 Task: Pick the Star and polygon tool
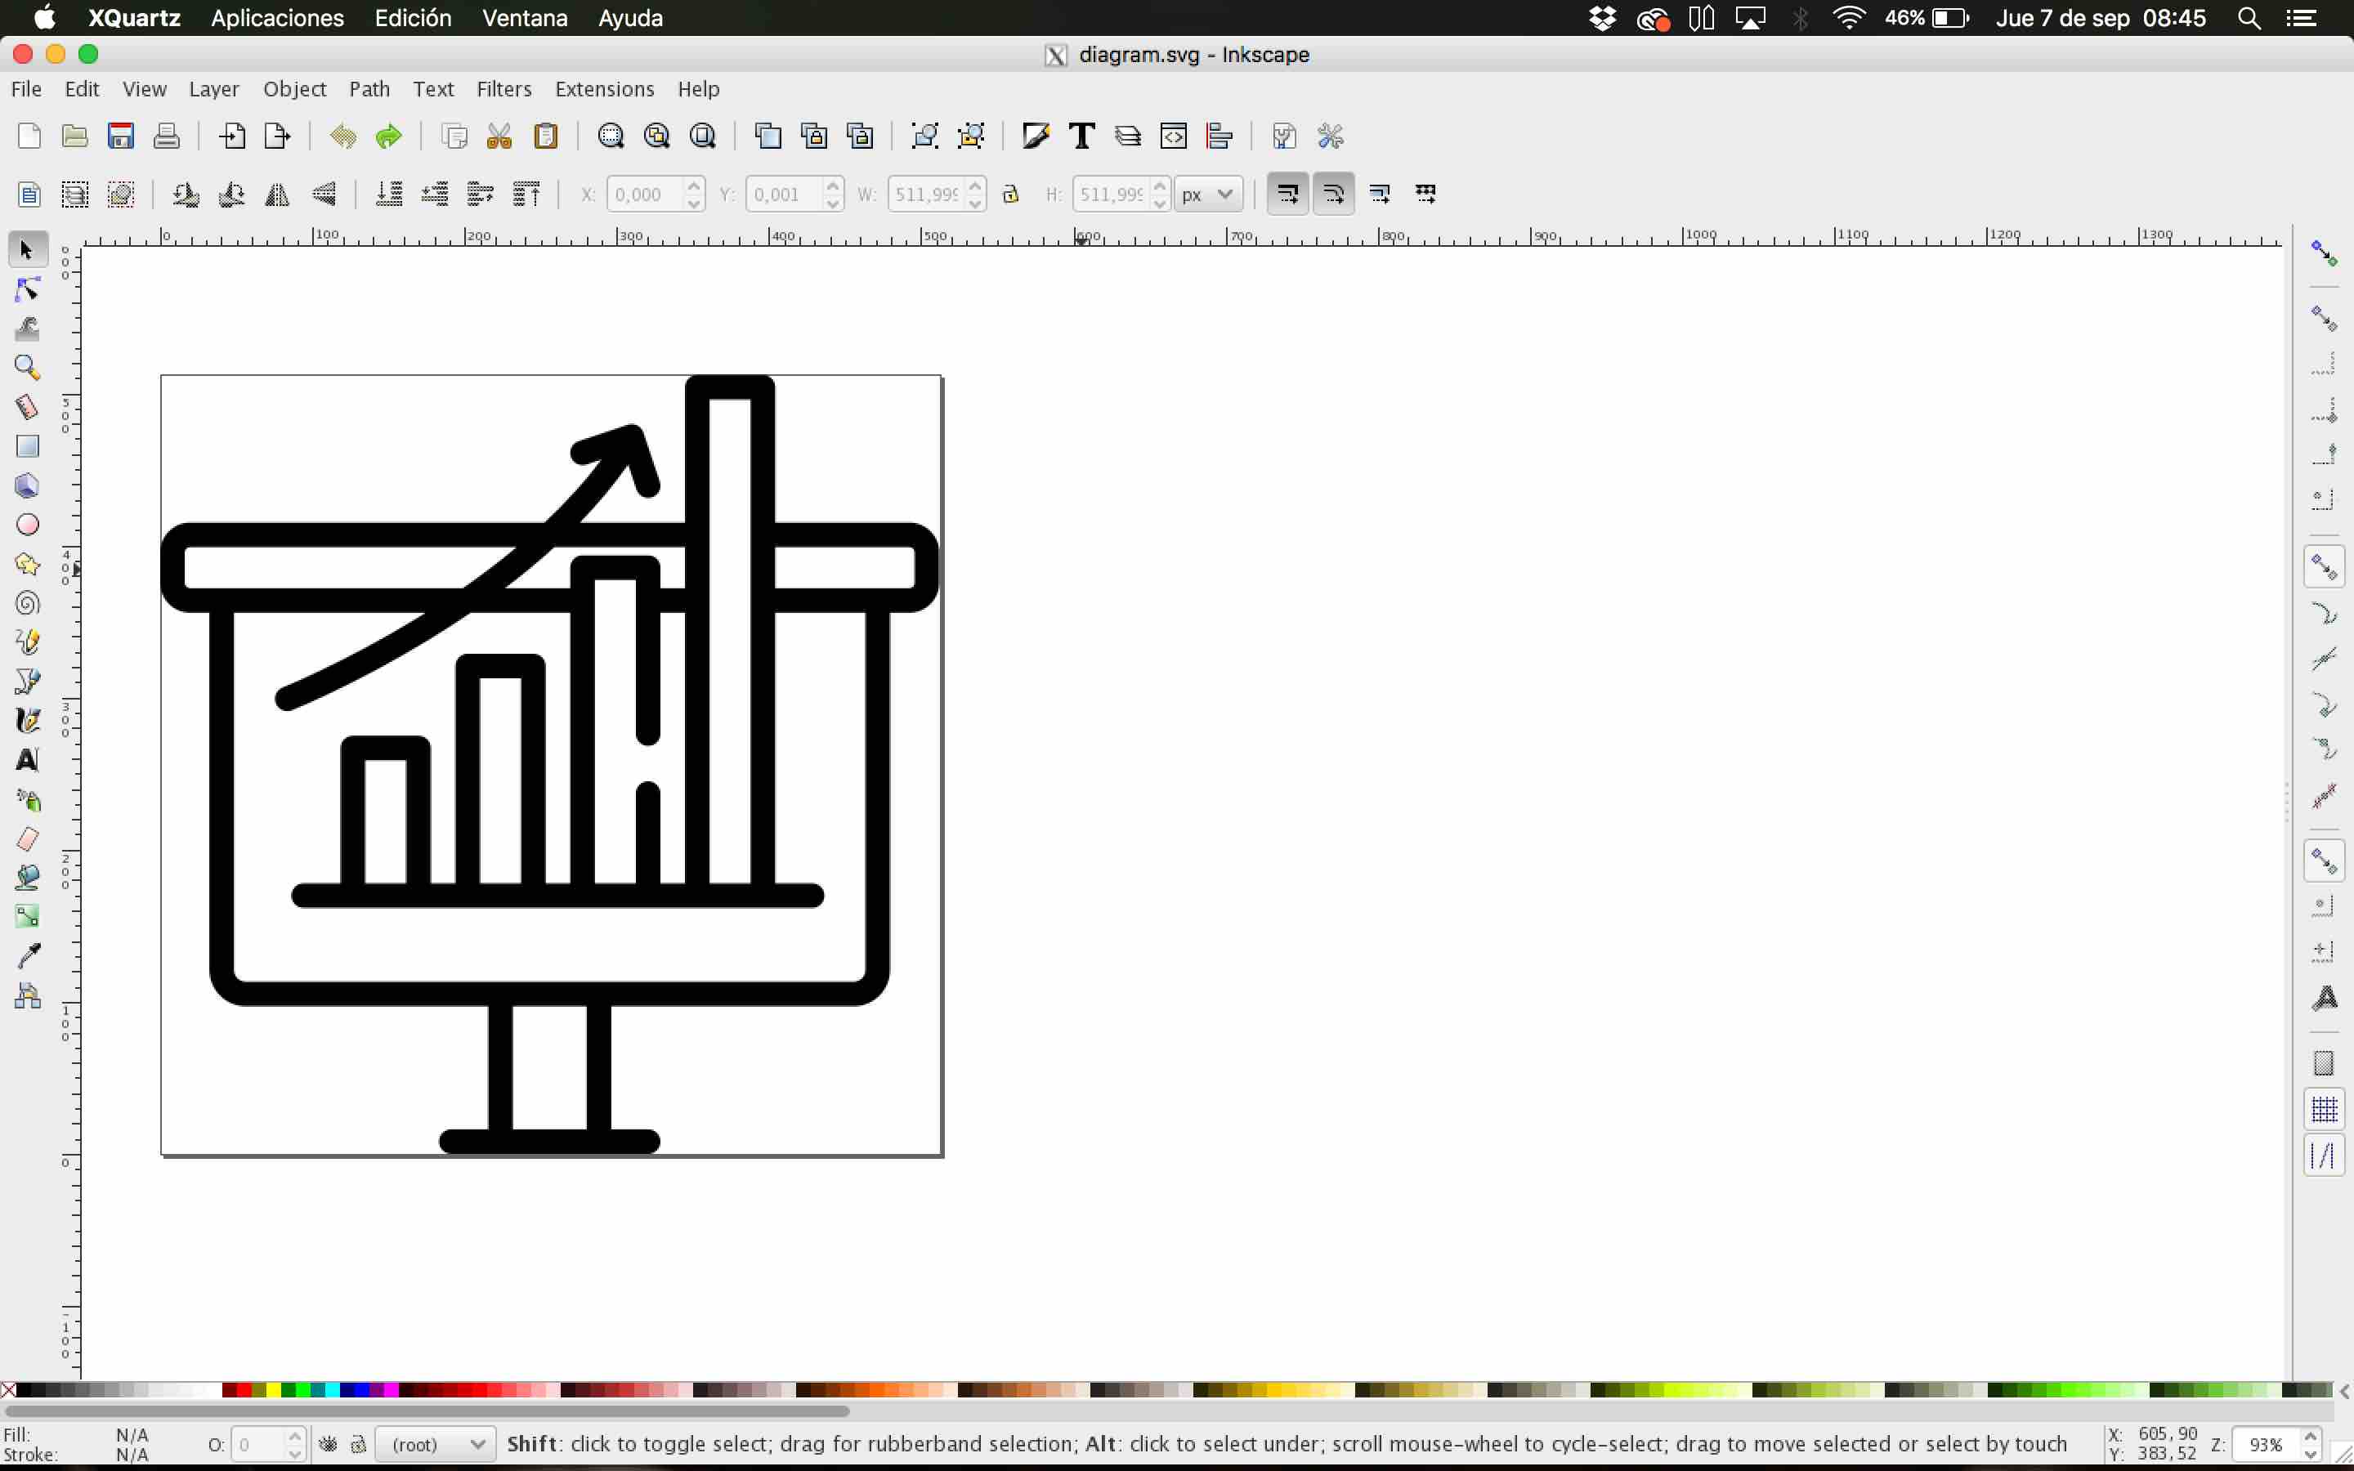tap(27, 564)
